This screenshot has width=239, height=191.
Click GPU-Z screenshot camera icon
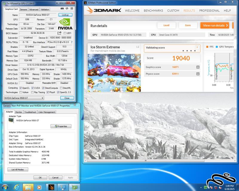[x=62, y=9]
